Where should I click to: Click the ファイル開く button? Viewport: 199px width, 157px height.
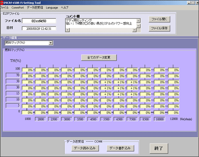pyautogui.click(x=159, y=19)
